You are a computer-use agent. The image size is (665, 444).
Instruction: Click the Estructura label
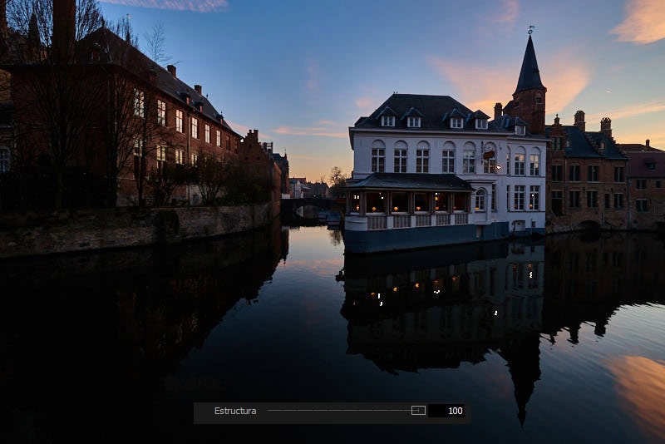pyautogui.click(x=235, y=411)
